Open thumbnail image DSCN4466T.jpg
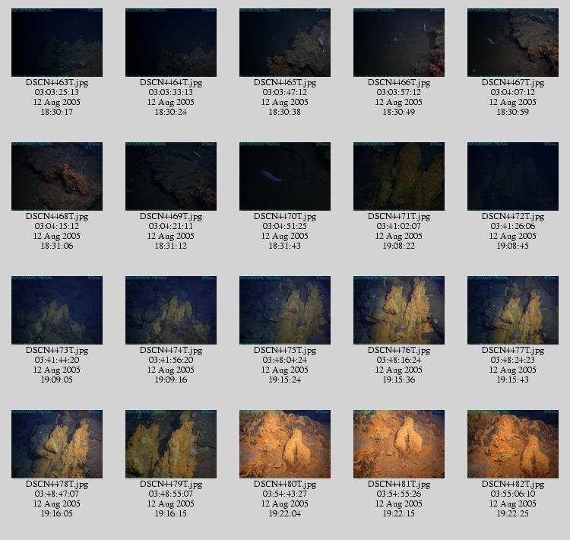 coord(399,43)
